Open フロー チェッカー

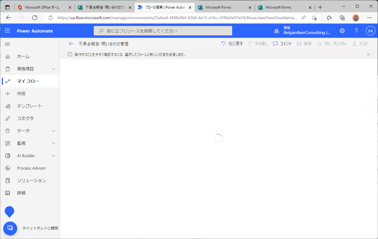tap(332, 44)
